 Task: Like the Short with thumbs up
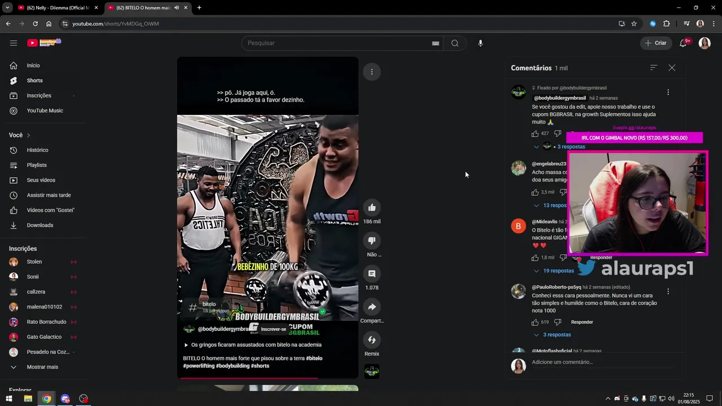pyautogui.click(x=372, y=208)
